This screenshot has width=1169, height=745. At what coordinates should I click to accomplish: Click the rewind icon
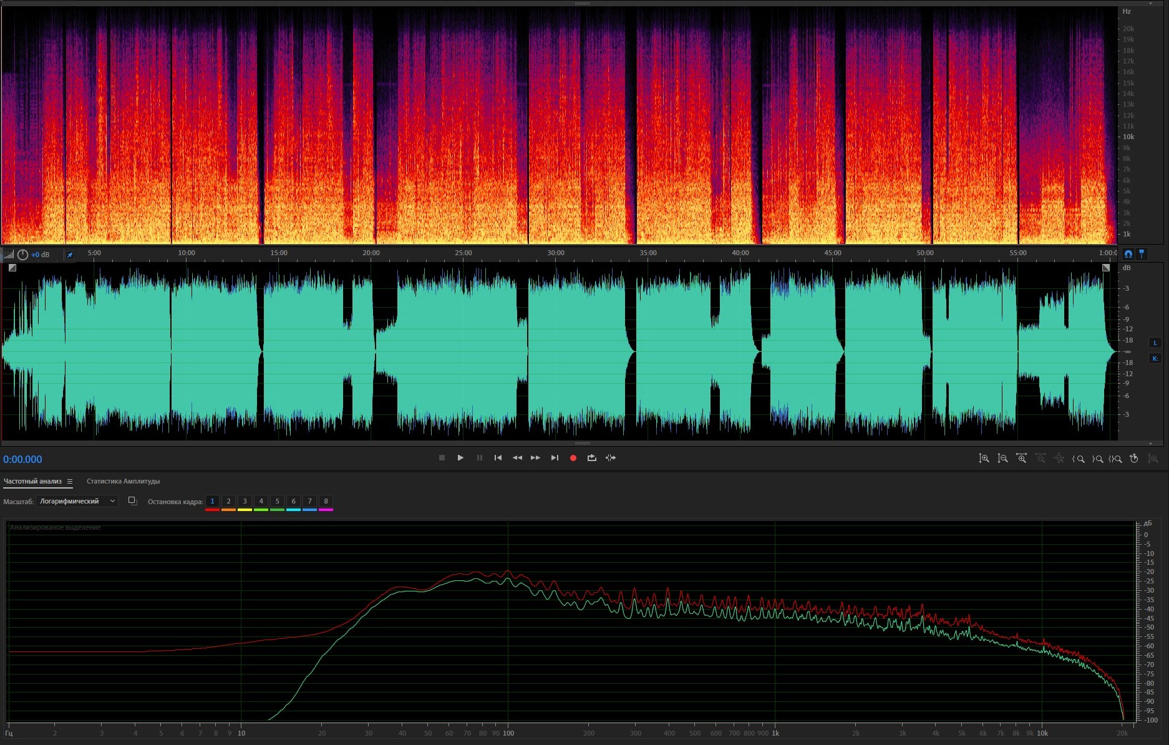point(517,458)
